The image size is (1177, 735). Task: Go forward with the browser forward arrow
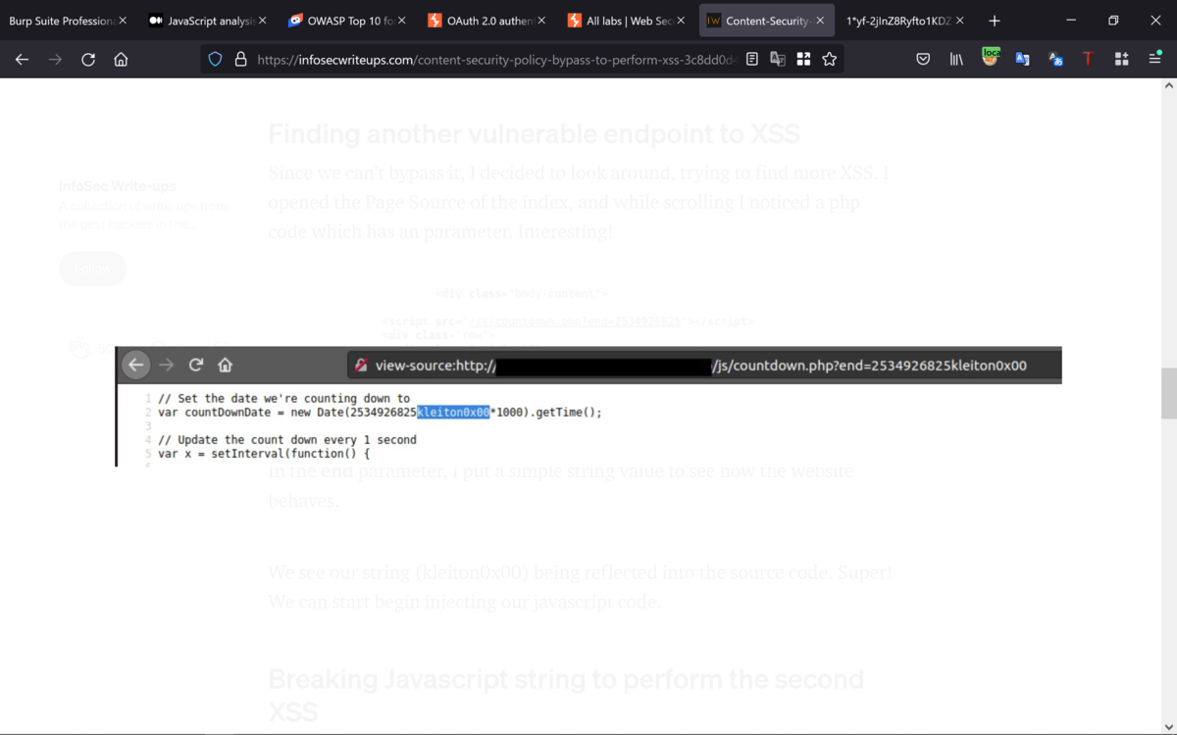[55, 59]
